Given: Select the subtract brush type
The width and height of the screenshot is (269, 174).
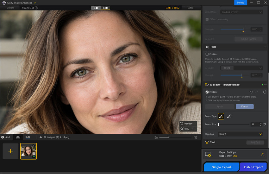Looking at the screenshot, I should tap(229, 116).
